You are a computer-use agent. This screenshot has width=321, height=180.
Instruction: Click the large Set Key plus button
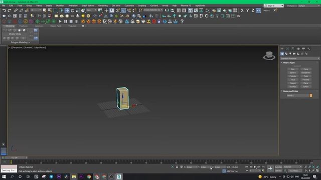coord(270,168)
